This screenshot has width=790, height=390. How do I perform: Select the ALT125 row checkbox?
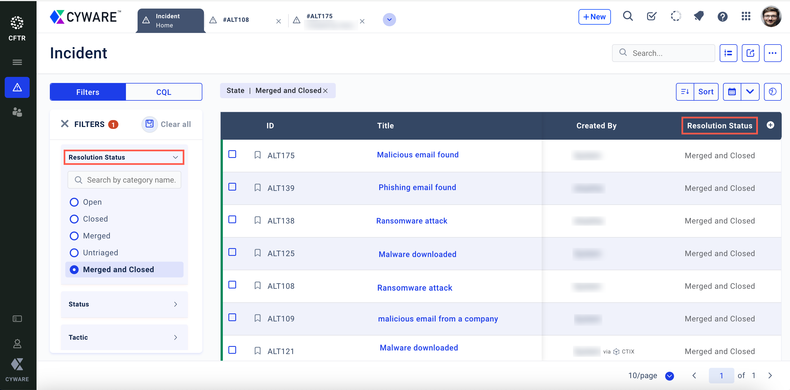[x=232, y=252]
